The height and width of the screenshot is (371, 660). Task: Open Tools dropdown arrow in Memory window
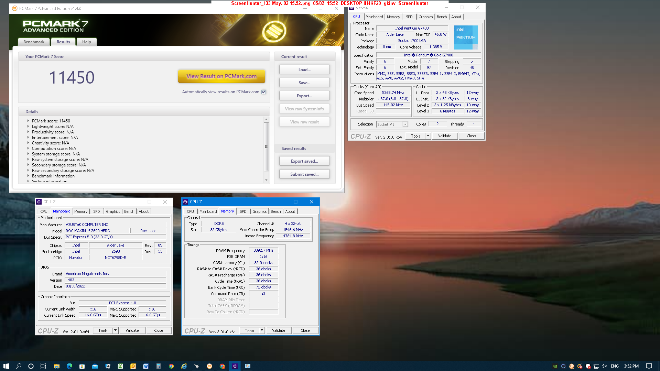262,330
